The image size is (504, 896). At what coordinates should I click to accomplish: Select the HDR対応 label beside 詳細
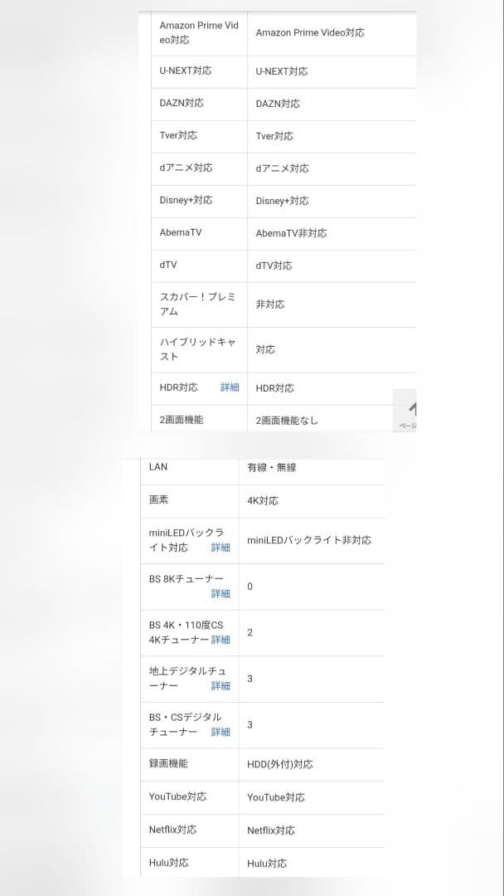[x=179, y=387]
